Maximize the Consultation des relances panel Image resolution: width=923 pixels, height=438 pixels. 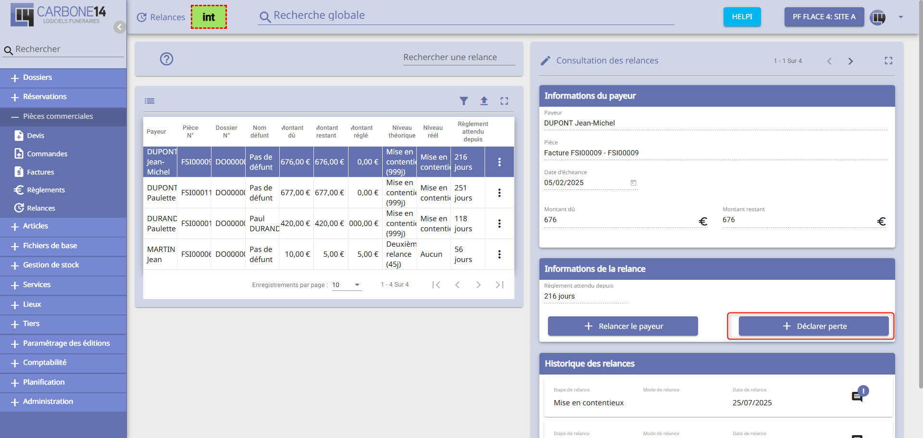click(888, 61)
